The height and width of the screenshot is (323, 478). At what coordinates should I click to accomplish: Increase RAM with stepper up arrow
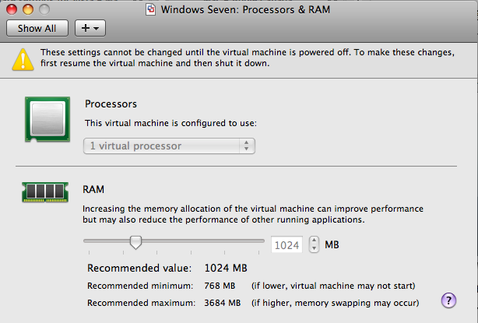tap(314, 240)
